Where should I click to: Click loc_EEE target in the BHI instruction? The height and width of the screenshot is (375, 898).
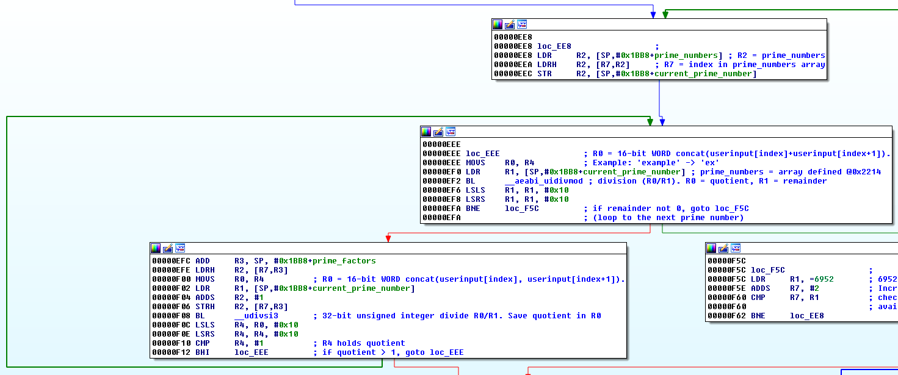(251, 352)
